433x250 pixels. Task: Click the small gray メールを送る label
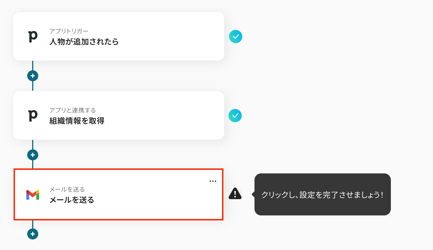pyautogui.click(x=67, y=189)
